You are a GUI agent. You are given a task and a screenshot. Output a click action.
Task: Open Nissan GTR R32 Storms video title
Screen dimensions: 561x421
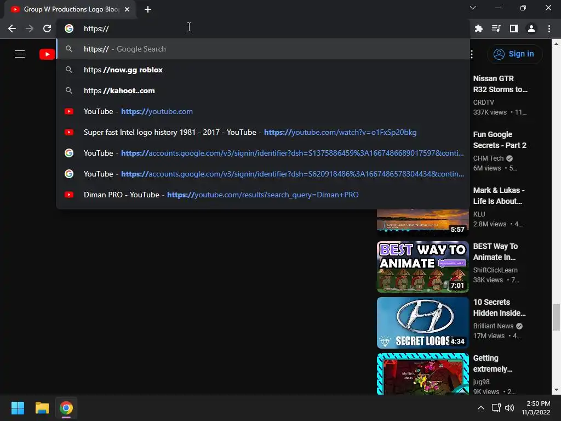pos(500,84)
